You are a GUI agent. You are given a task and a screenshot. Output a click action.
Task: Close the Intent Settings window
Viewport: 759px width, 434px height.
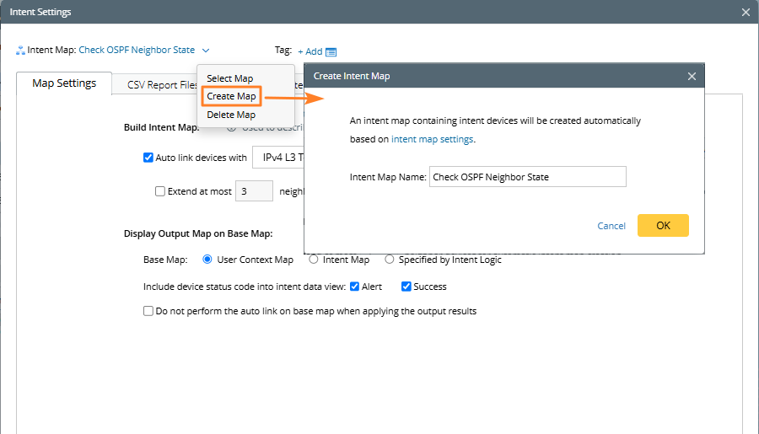tap(745, 12)
